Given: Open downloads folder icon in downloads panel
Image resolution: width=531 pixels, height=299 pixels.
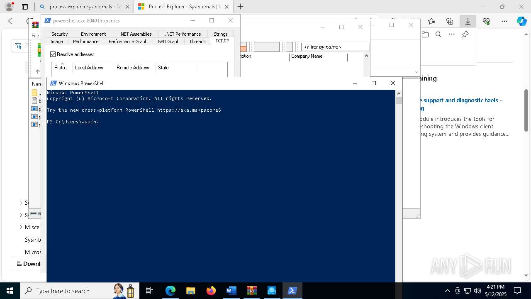Looking at the screenshot, I should click(x=425, y=34).
